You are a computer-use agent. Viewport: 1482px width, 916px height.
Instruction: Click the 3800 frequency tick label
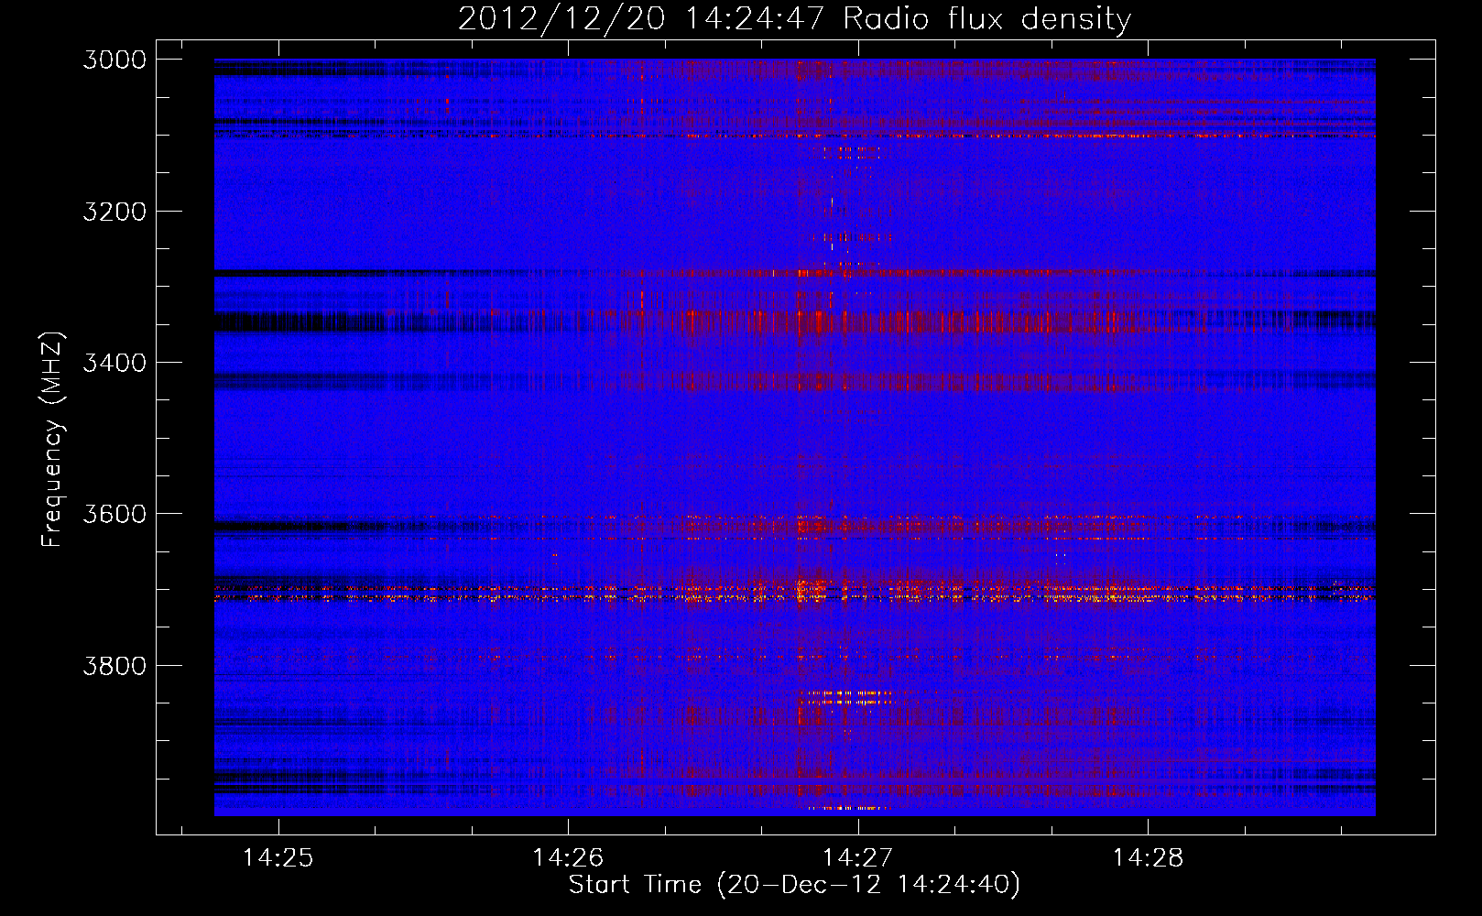tap(114, 665)
